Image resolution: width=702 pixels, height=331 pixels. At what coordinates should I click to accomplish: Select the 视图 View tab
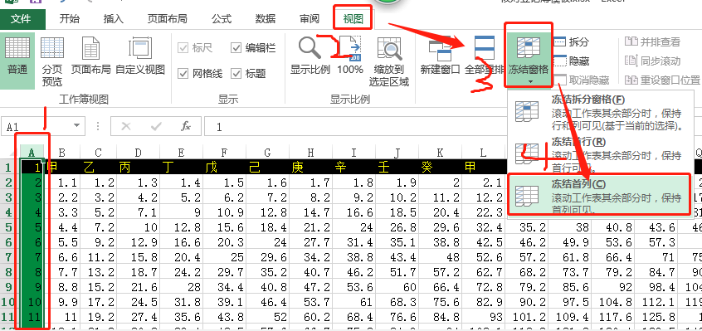353,19
